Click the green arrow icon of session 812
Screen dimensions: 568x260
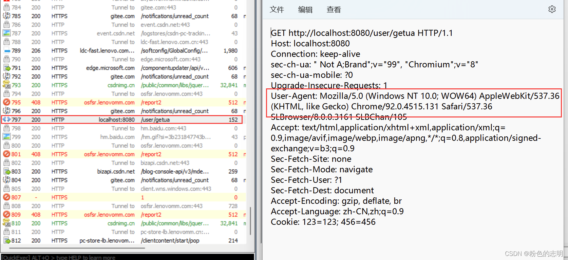click(x=7, y=240)
